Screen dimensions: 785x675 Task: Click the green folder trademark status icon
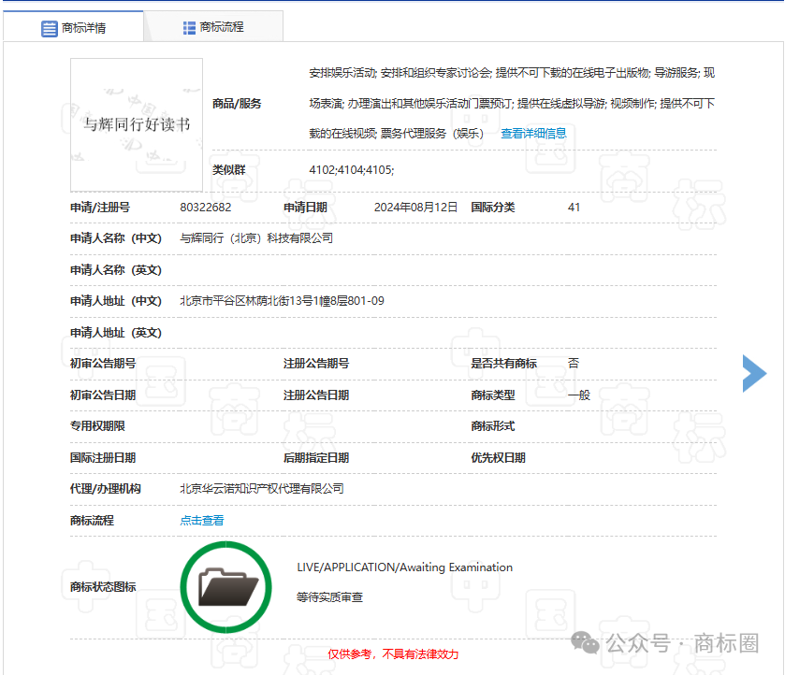tap(225, 587)
